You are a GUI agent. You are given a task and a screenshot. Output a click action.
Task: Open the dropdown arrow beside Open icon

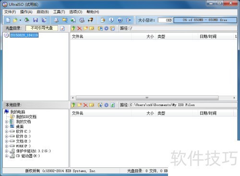click(20, 20)
